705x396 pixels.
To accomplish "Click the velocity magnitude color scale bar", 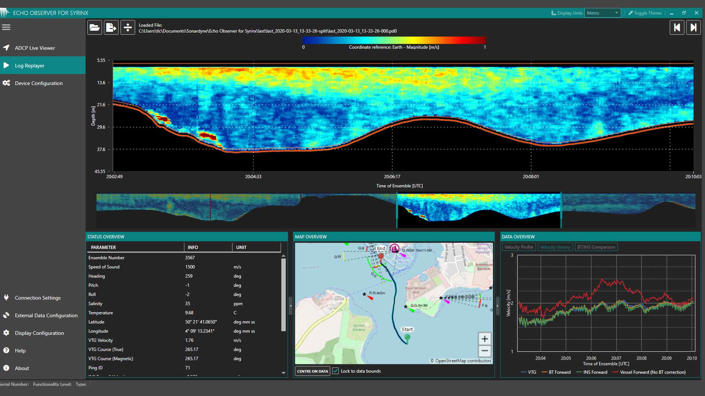I will coord(394,40).
